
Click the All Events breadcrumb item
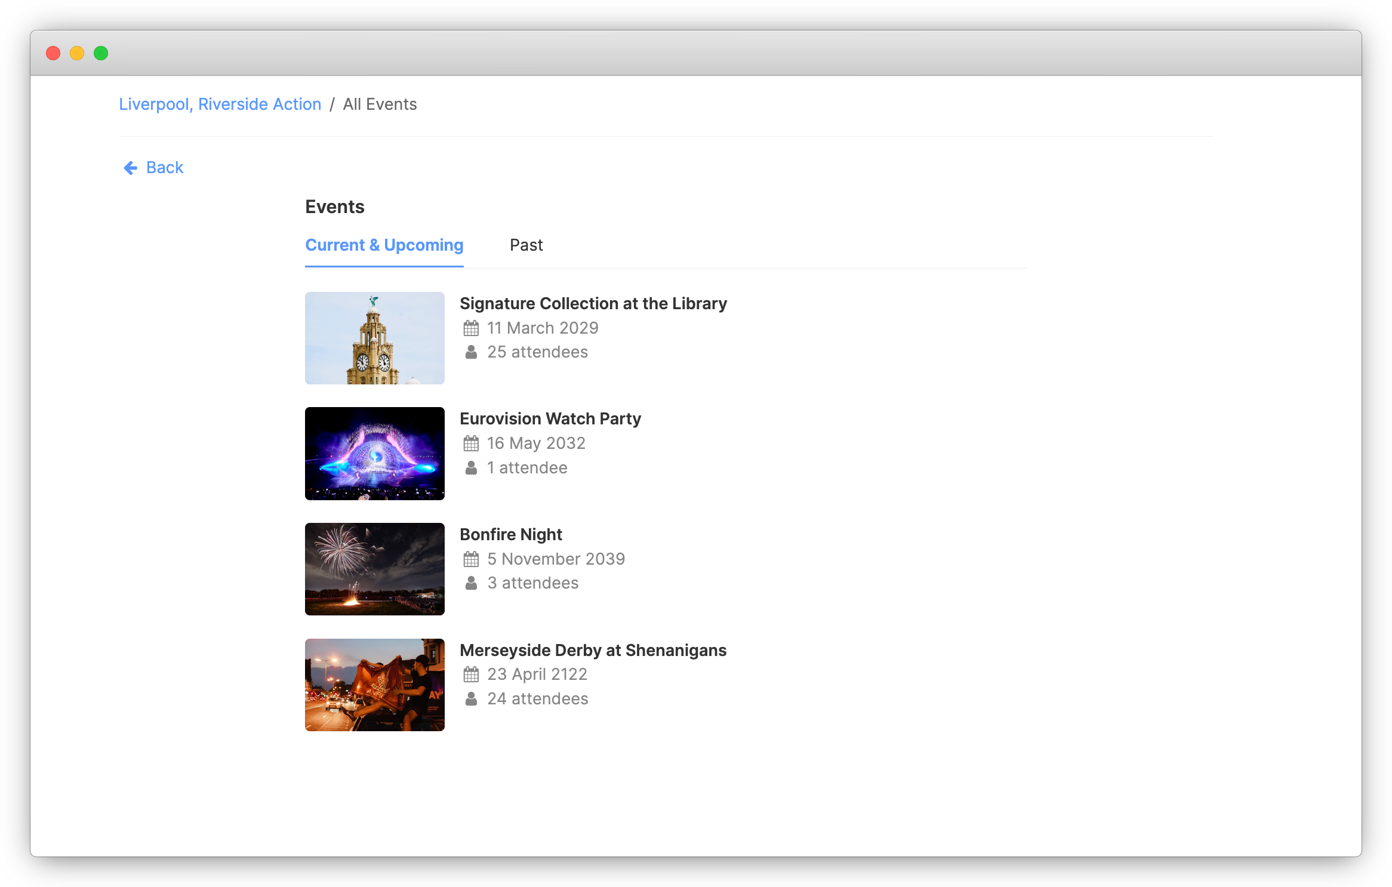pos(380,104)
